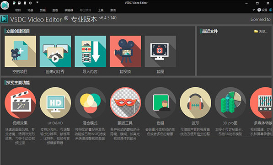This screenshot has height=165, width=273.
Task: Open the 剪辑 menu
Action: [x=43, y=10]
